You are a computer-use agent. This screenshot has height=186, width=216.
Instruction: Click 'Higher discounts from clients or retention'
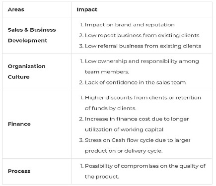(x=143, y=98)
